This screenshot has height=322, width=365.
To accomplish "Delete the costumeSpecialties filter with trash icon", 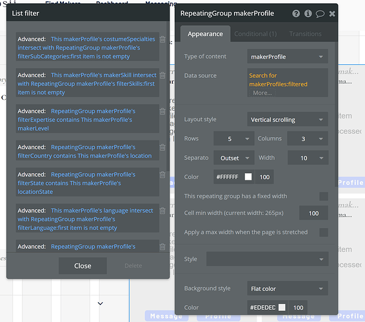I will click(163, 39).
